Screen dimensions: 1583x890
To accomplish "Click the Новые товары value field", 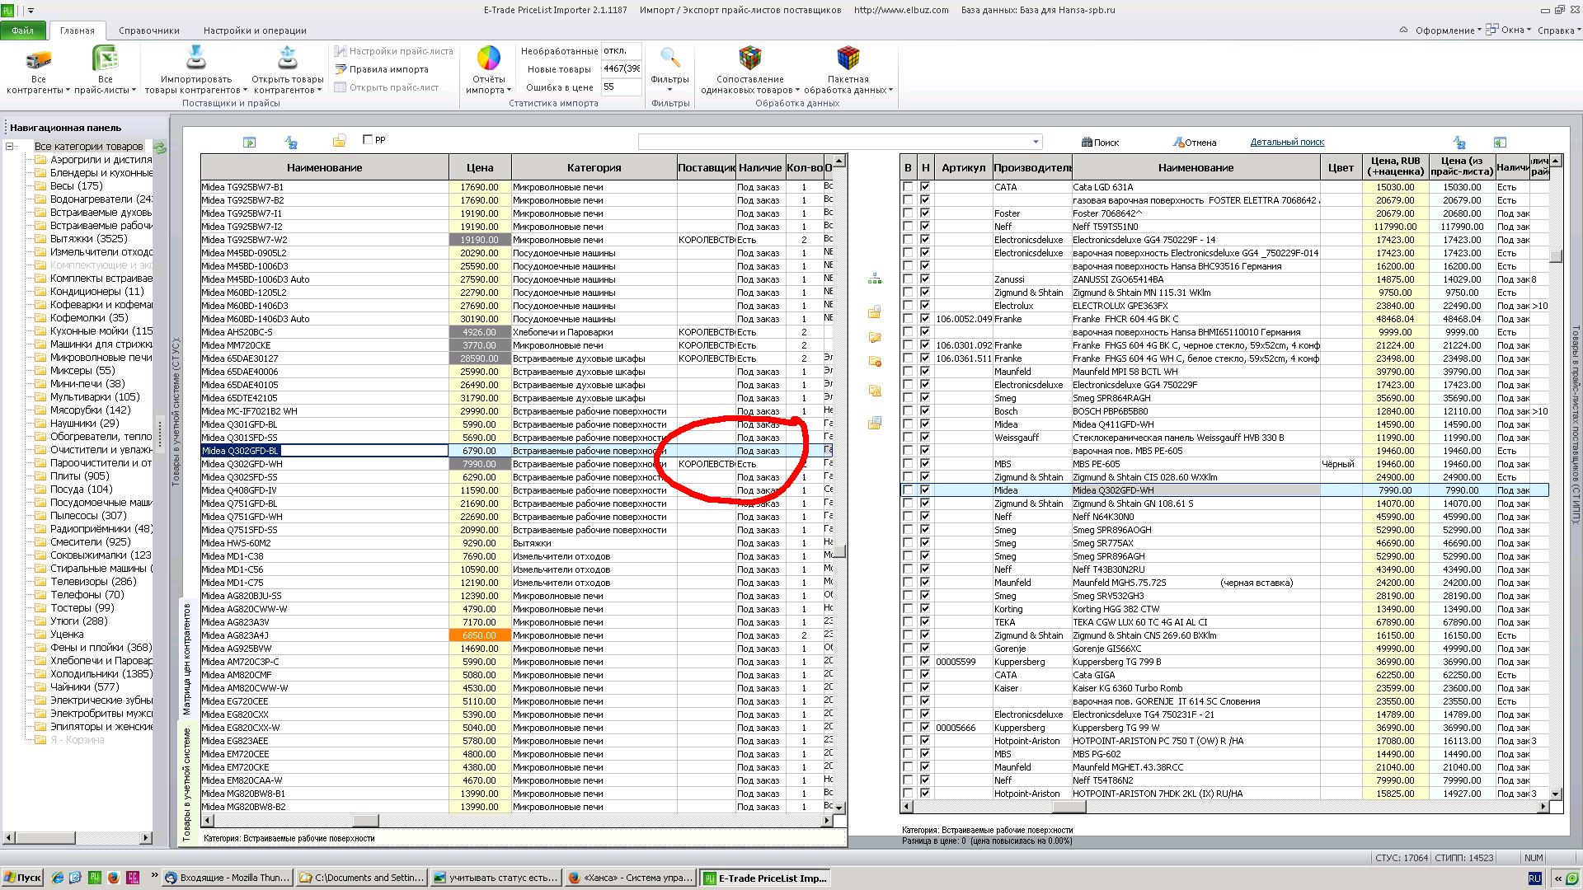I will tap(621, 69).
